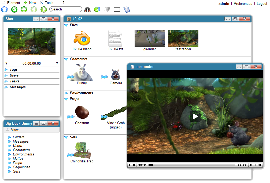The height and width of the screenshot is (183, 270).
Task: Open the 02_04.txt text document
Action: tap(116, 38)
